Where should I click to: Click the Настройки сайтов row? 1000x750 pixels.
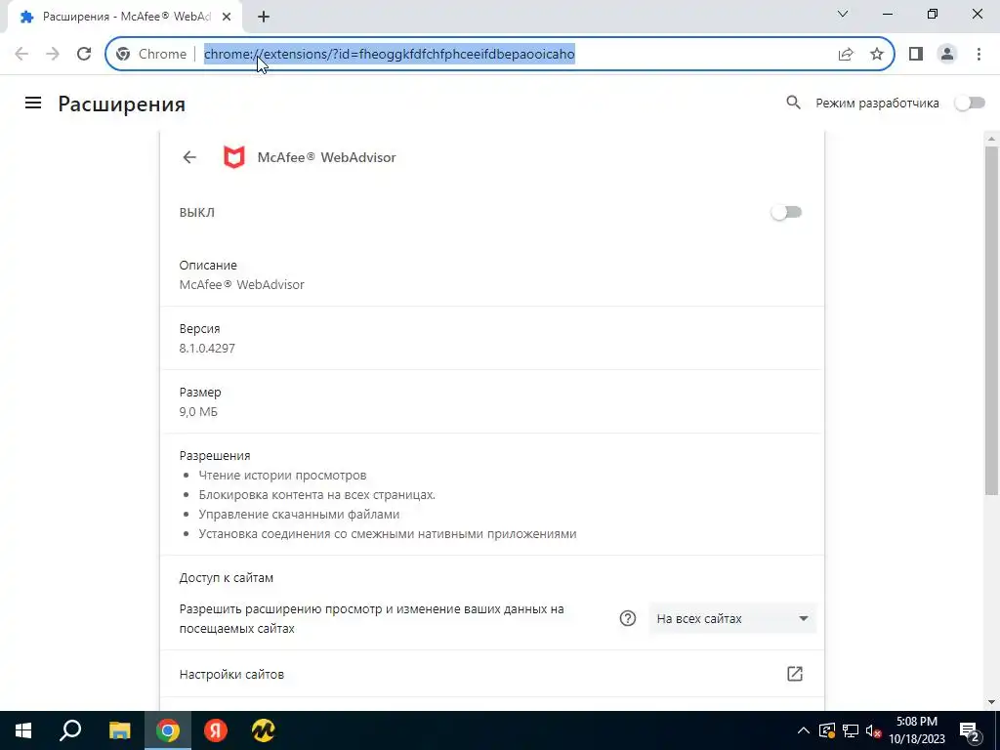point(492,674)
